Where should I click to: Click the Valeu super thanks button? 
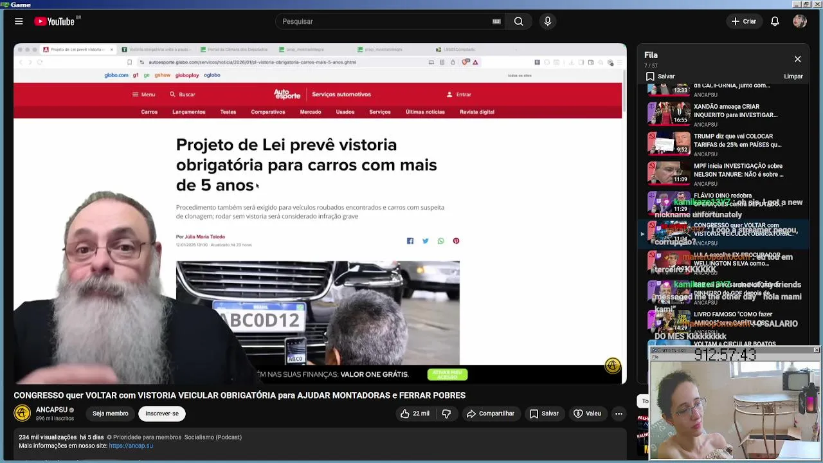[587, 413]
